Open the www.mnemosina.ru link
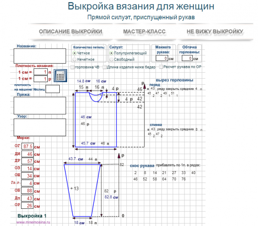 tap(34, 223)
